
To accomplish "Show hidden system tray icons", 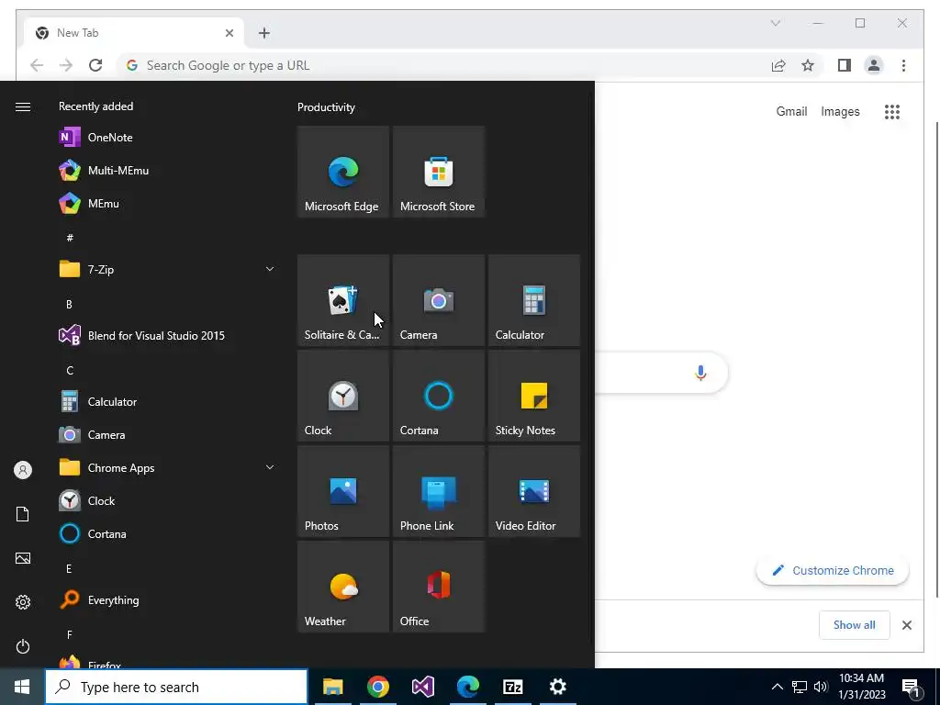I will pos(777,687).
